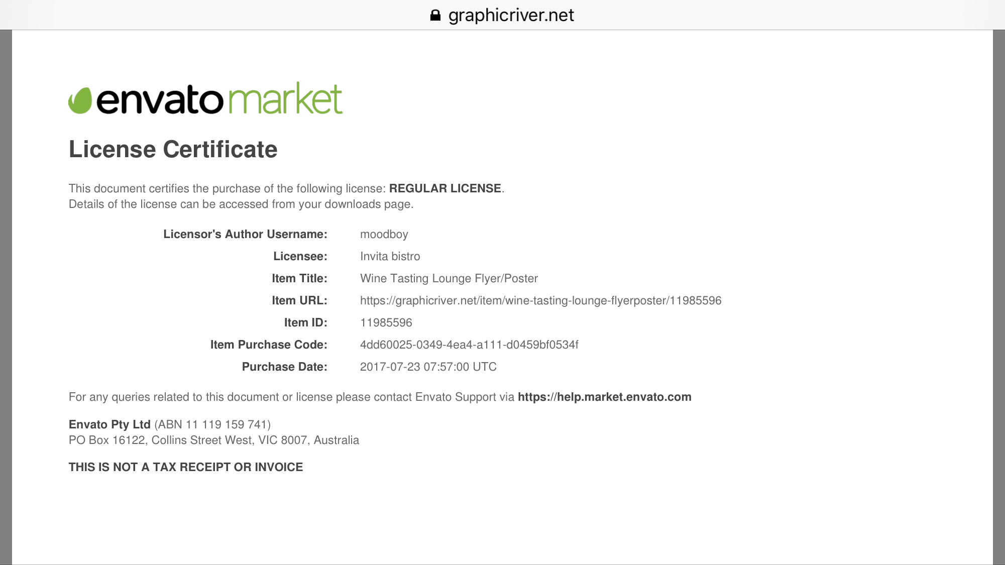Click the bold REGULAR LICENSE text
This screenshot has height=565, width=1005.
[x=445, y=188]
